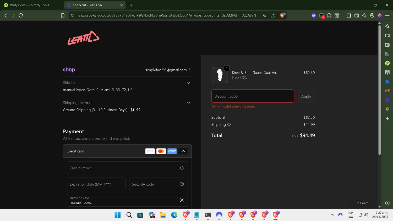Screen dimensions: 393x221
Task: Reload the checkout page
Action: click(x=21, y=15)
